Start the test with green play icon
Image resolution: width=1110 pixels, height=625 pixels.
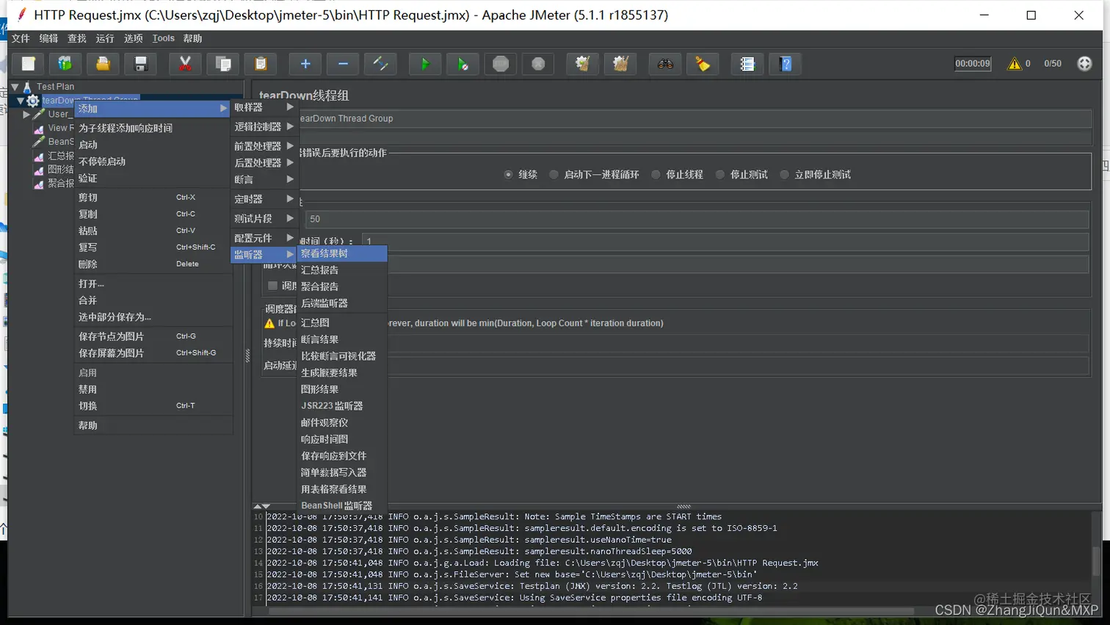425,64
